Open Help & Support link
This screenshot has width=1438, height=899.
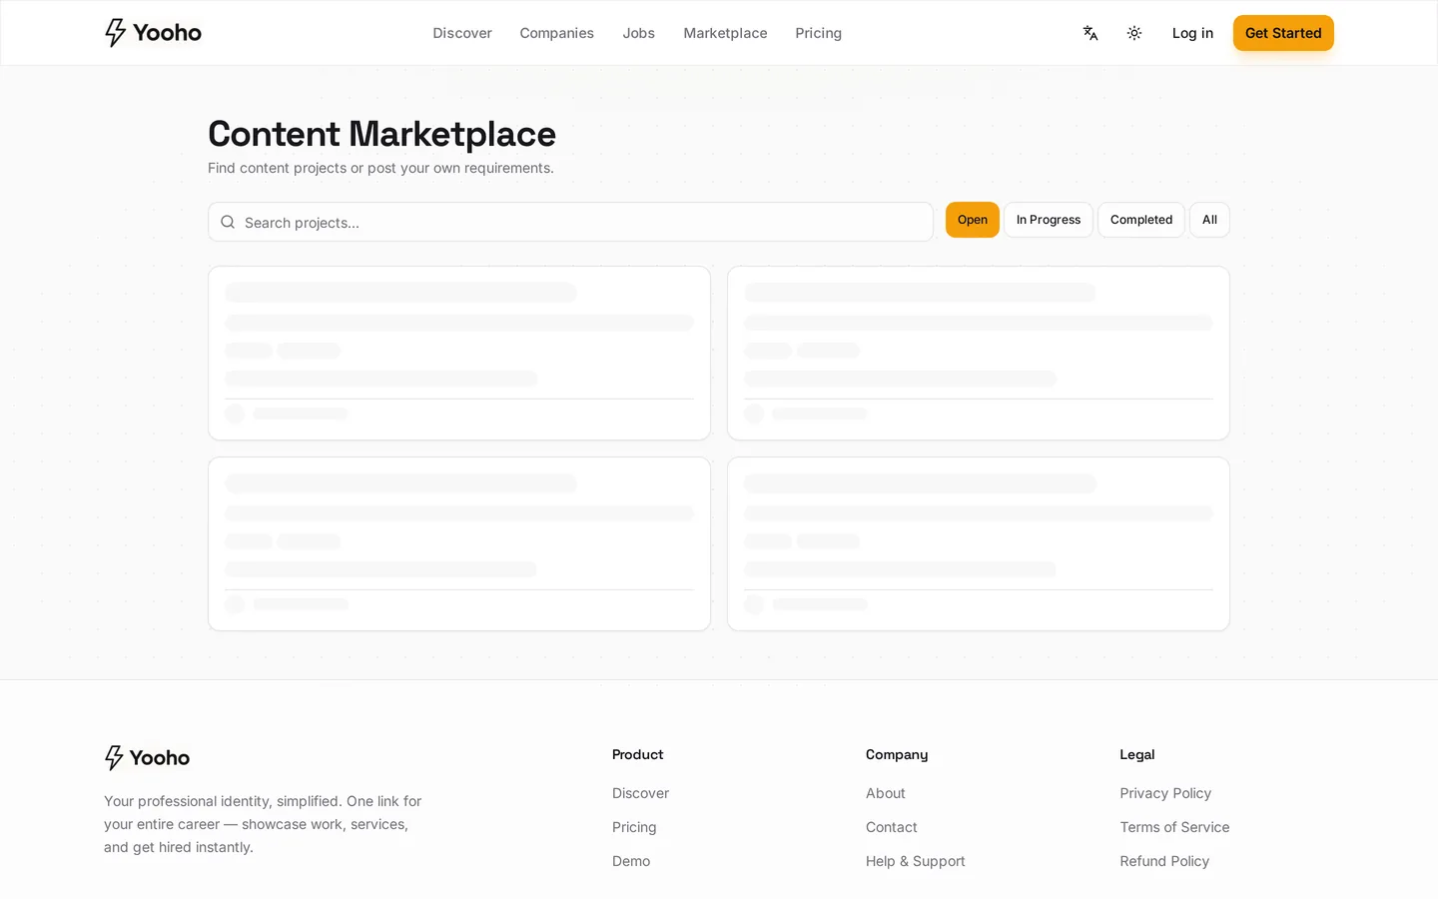tap(916, 861)
